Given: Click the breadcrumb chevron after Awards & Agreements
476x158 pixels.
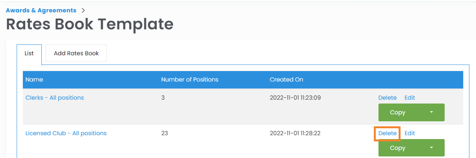Looking at the screenshot, I should coord(83,10).
